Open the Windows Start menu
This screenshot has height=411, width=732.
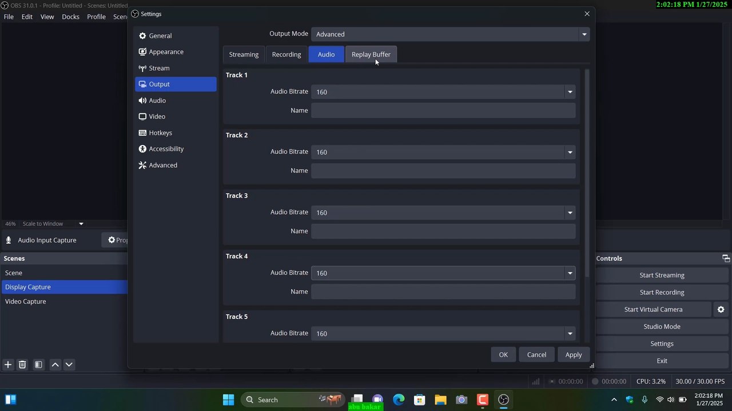[x=228, y=400]
